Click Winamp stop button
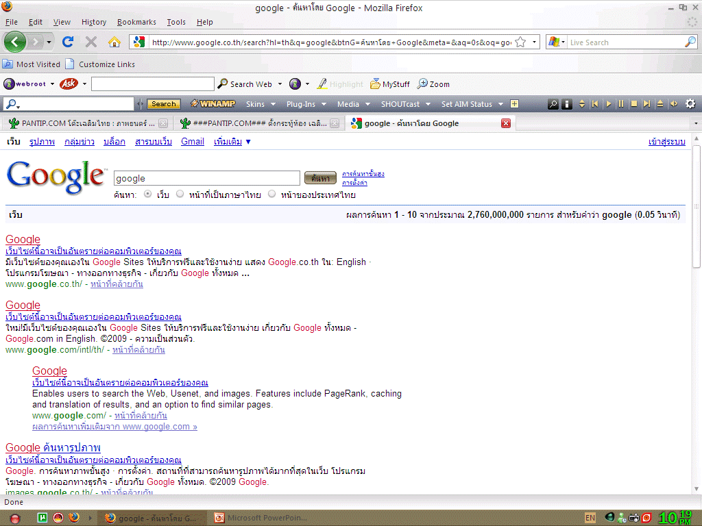The image size is (702, 526). (x=634, y=104)
